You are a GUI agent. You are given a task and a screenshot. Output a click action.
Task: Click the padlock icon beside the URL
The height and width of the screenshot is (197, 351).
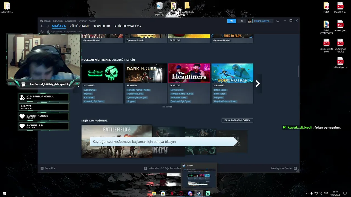click(x=48, y=31)
